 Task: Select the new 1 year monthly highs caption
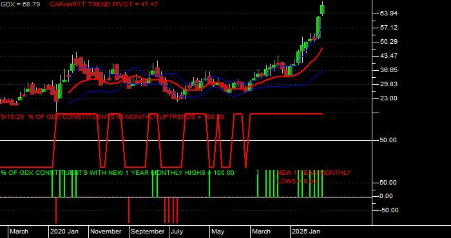coord(117,173)
